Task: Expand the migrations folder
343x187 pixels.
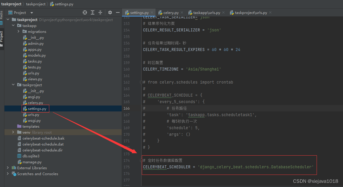Action: 19,32
